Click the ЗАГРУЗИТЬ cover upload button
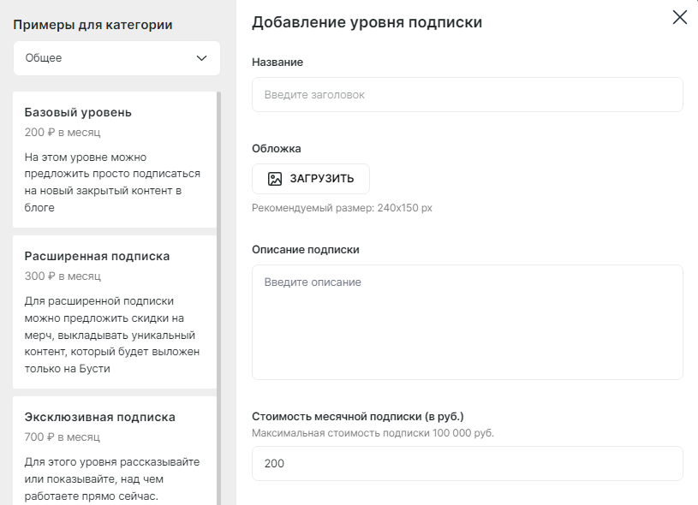 [x=311, y=179]
